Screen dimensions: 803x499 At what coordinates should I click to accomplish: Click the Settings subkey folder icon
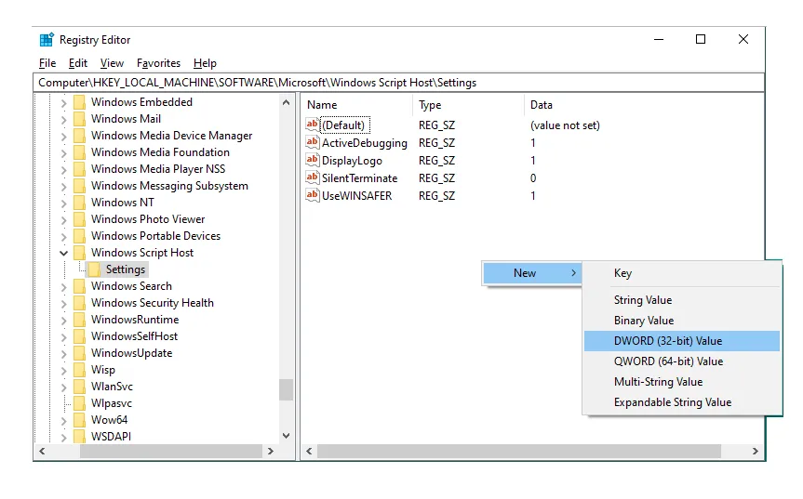coord(94,269)
